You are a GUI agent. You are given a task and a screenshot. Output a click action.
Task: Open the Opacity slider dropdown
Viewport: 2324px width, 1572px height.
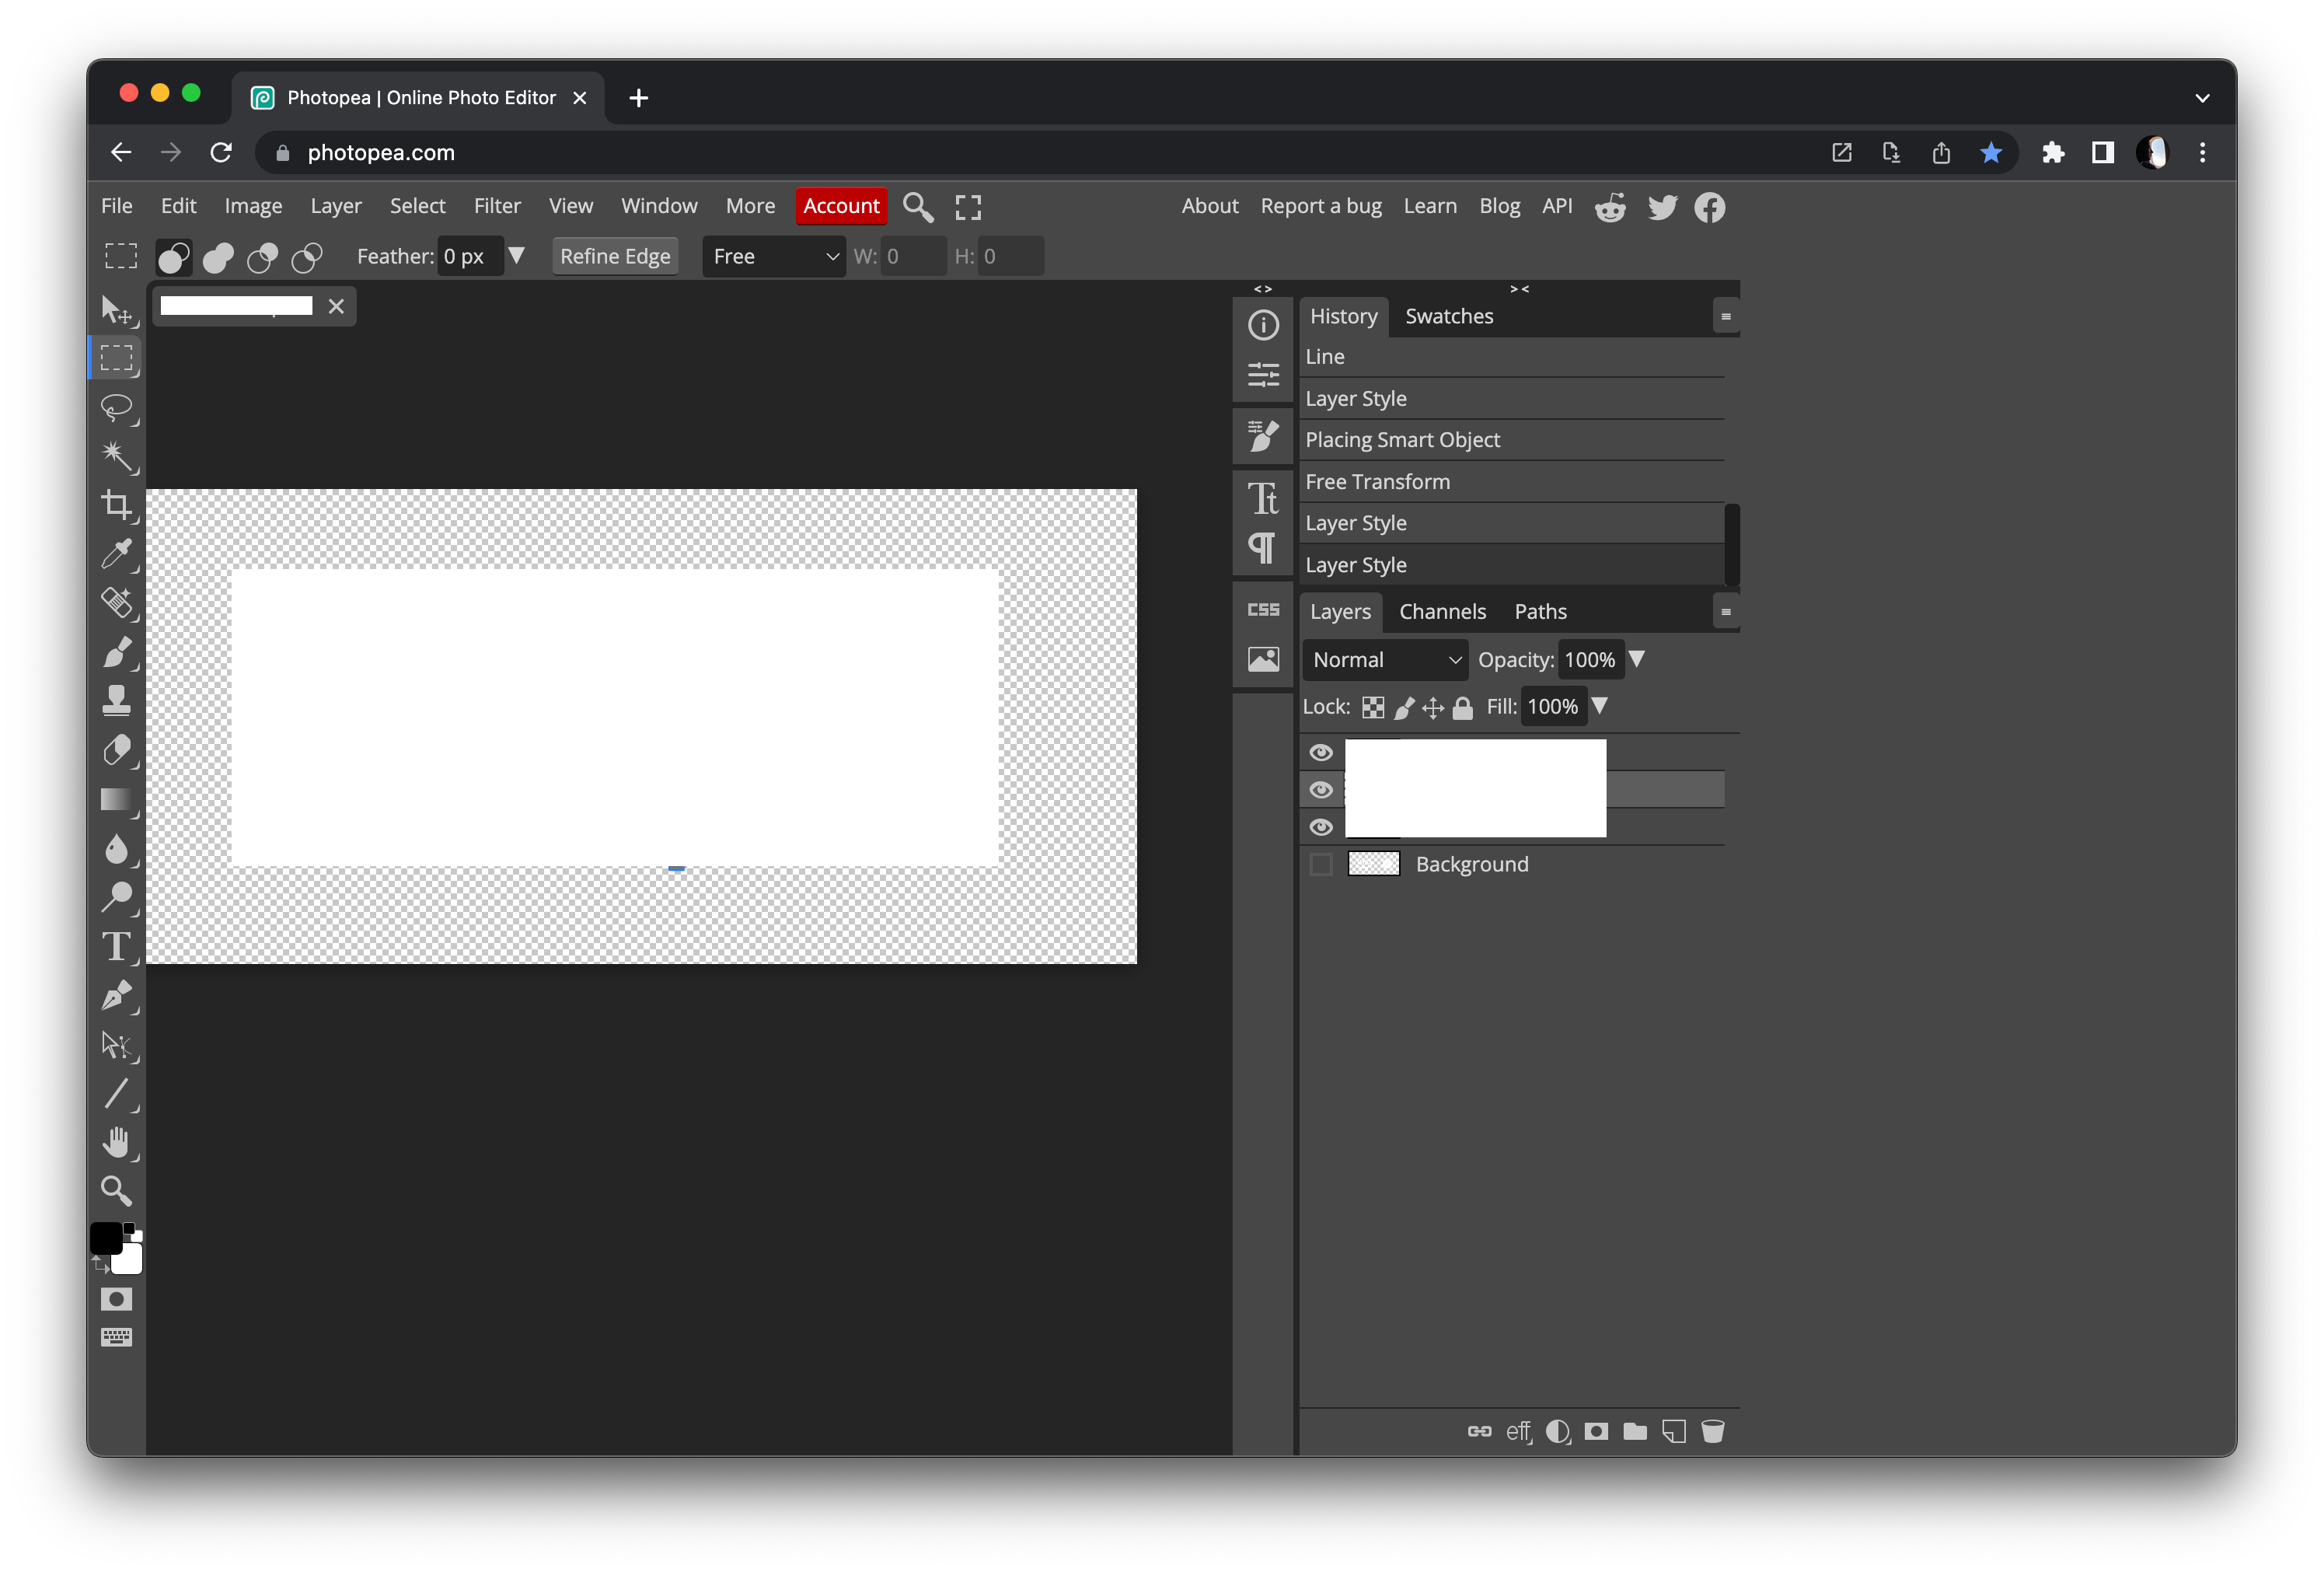click(x=1637, y=659)
